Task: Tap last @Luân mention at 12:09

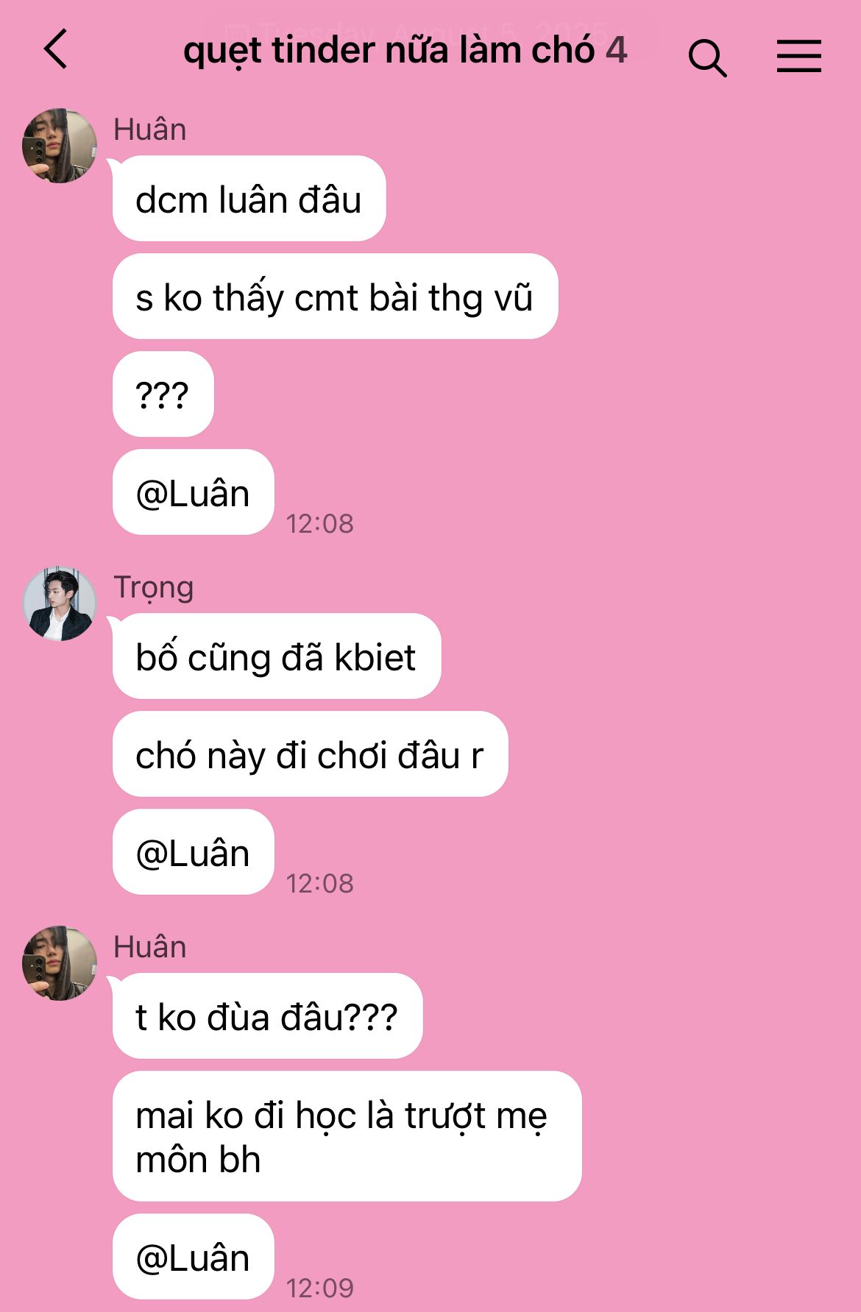Action: point(194,1257)
